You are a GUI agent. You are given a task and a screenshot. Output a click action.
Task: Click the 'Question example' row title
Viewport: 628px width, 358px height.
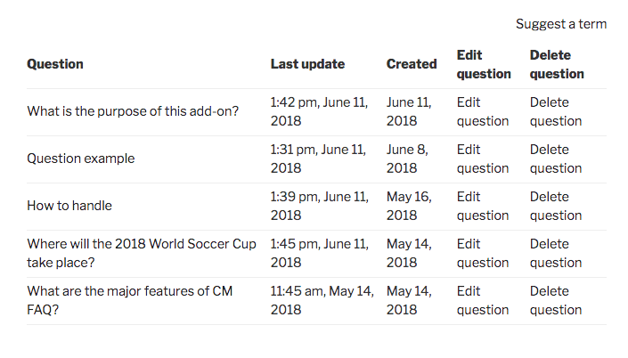[x=81, y=159]
